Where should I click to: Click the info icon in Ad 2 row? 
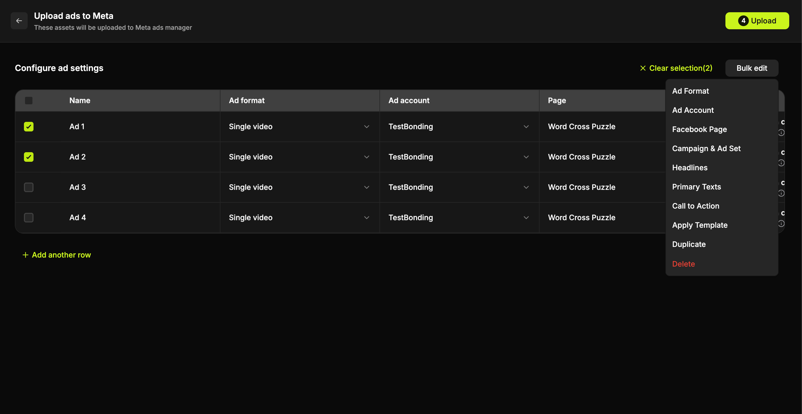781,163
